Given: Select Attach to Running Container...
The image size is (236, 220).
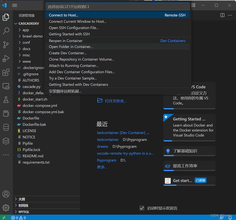Looking at the screenshot, I should click(118, 66).
